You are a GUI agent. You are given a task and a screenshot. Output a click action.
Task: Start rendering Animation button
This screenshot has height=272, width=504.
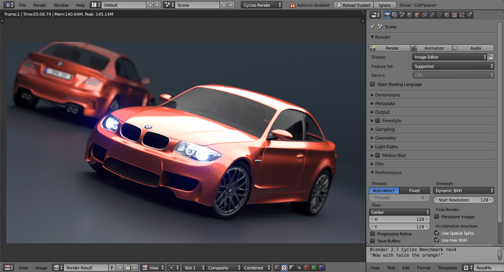(431, 48)
